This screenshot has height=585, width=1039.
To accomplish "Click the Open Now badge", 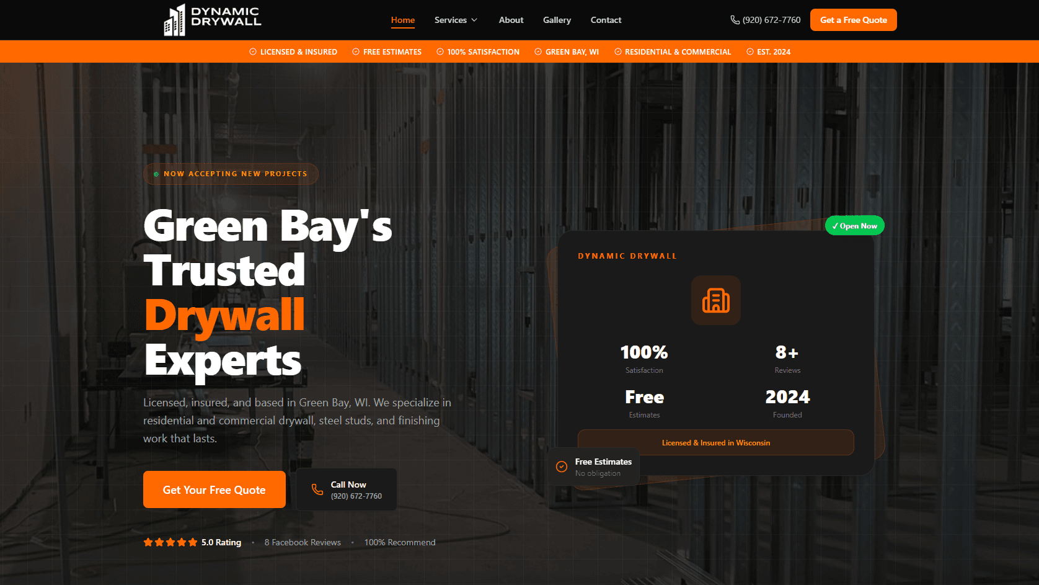I will click(855, 225).
